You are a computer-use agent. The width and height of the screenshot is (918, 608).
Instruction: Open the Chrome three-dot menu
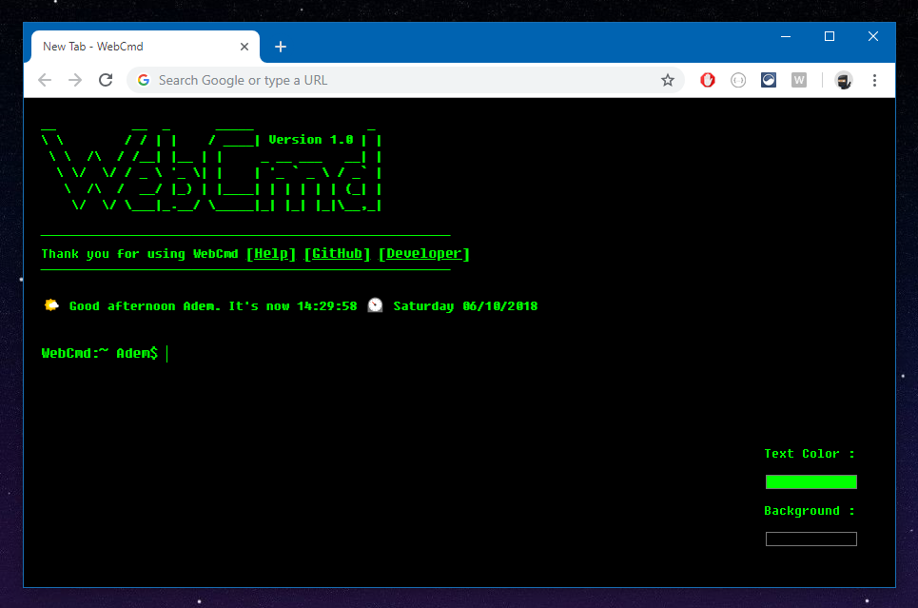click(874, 80)
